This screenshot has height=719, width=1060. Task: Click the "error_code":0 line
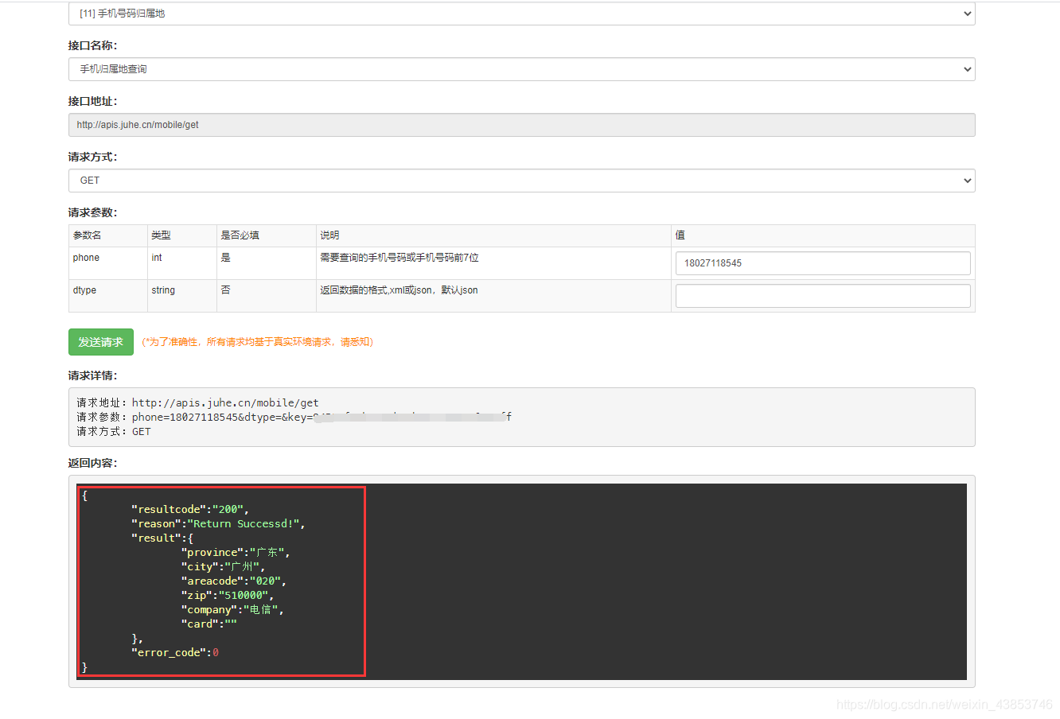175,653
